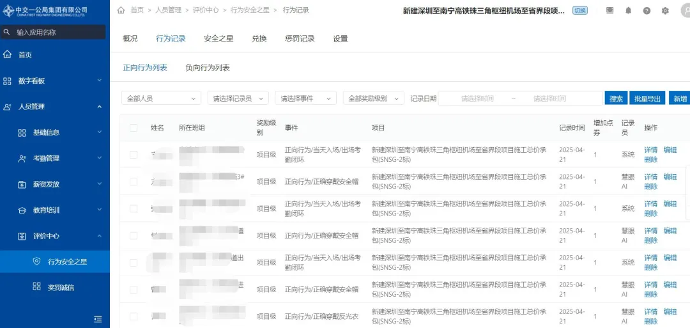The width and height of the screenshot is (690, 328).
Task: Expand the 教育培训 submenu chevron
Action: [x=100, y=210]
